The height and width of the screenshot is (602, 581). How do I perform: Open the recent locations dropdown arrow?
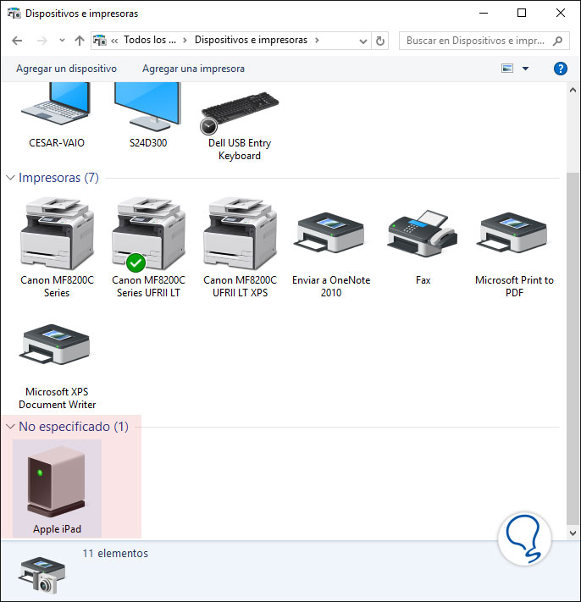click(62, 40)
